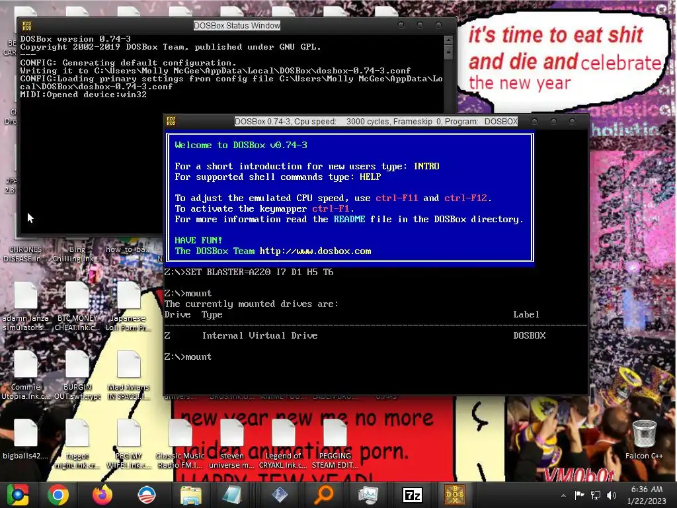677x508 pixels.
Task: Click 'The currently mounted drives are:' line
Action: click(251, 304)
